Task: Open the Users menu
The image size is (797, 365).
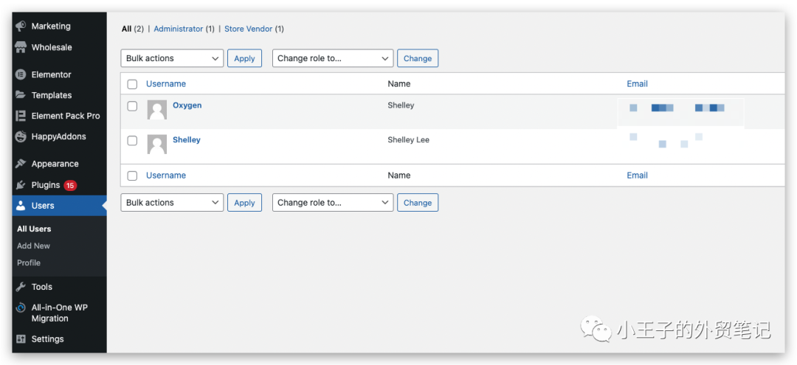Action: coord(43,206)
